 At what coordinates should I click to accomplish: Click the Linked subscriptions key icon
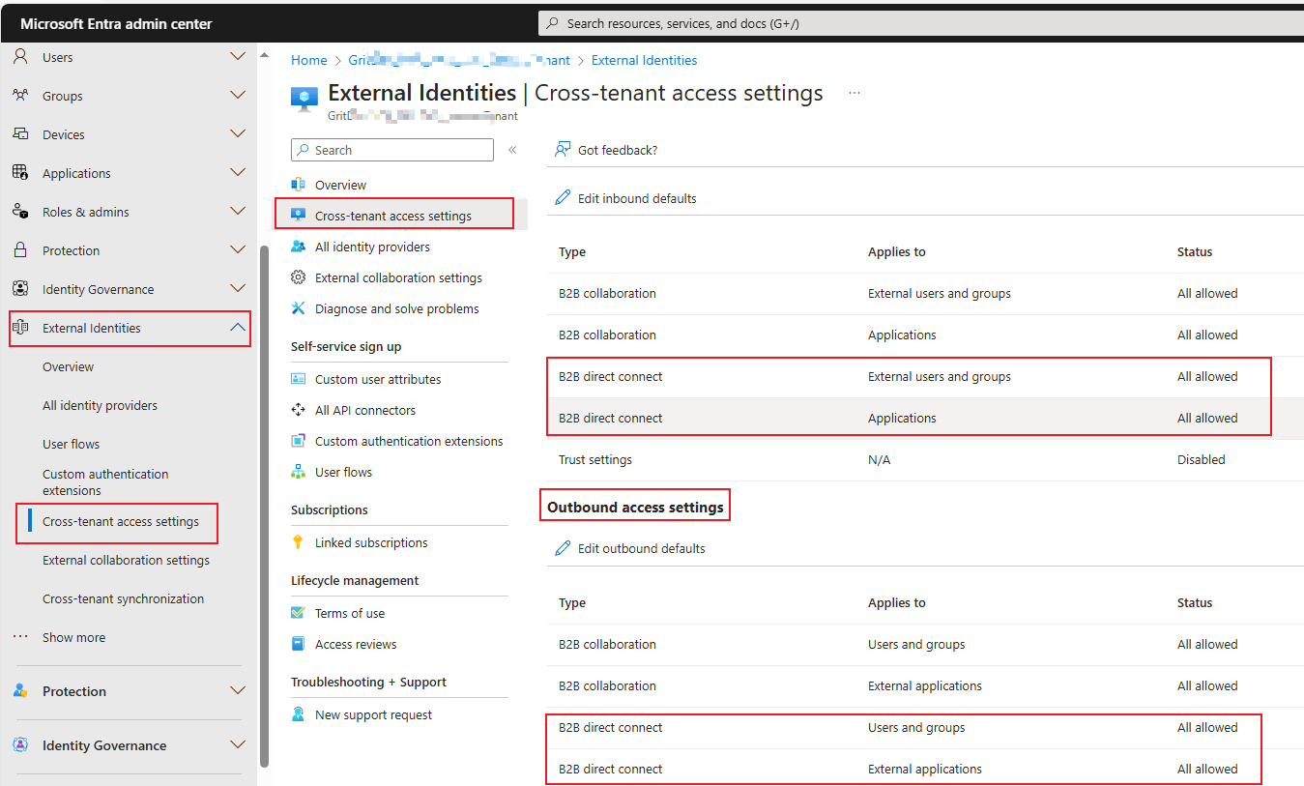[299, 542]
